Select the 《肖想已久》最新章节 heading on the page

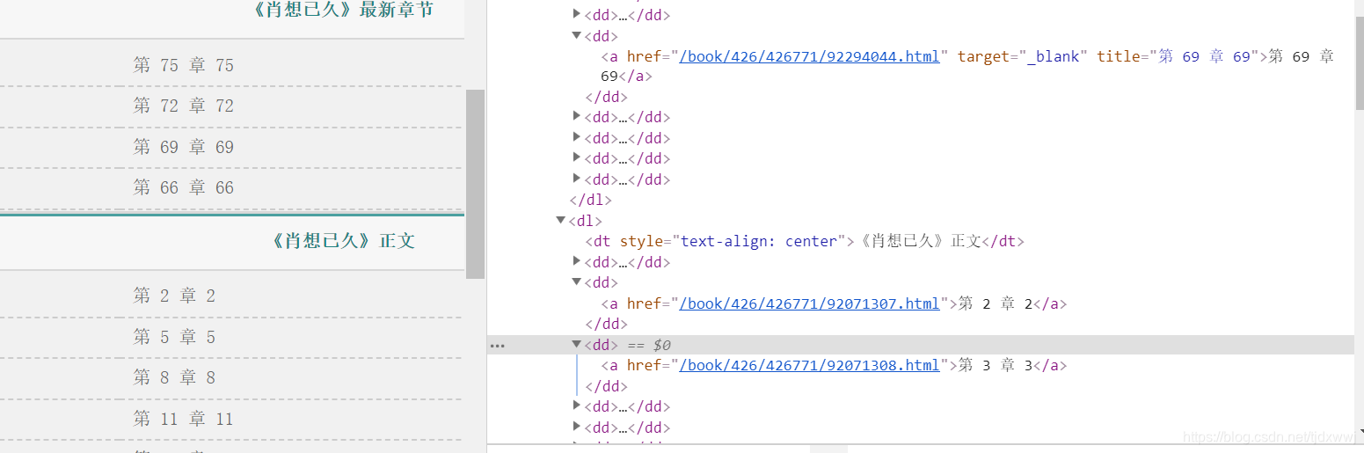coord(341,11)
